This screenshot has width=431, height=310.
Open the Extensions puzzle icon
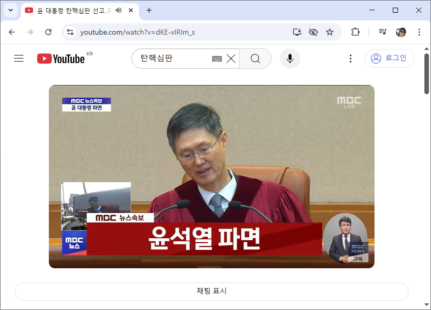355,32
